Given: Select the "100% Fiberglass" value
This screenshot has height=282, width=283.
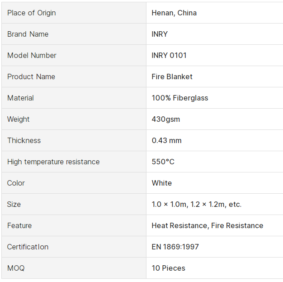Looking at the screenshot, I should [x=180, y=98].
